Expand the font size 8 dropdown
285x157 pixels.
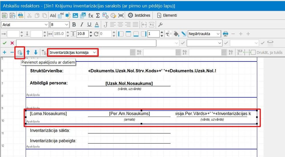tap(60, 25)
